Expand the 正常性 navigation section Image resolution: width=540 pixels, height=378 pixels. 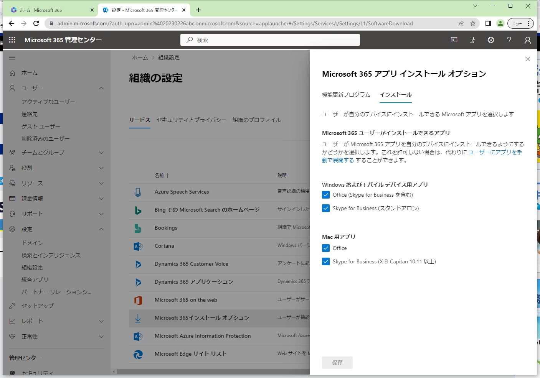101,337
